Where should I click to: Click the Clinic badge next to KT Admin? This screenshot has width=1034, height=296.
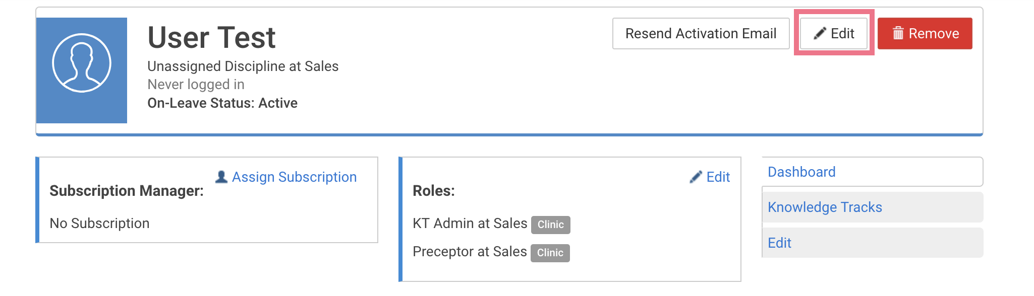551,225
